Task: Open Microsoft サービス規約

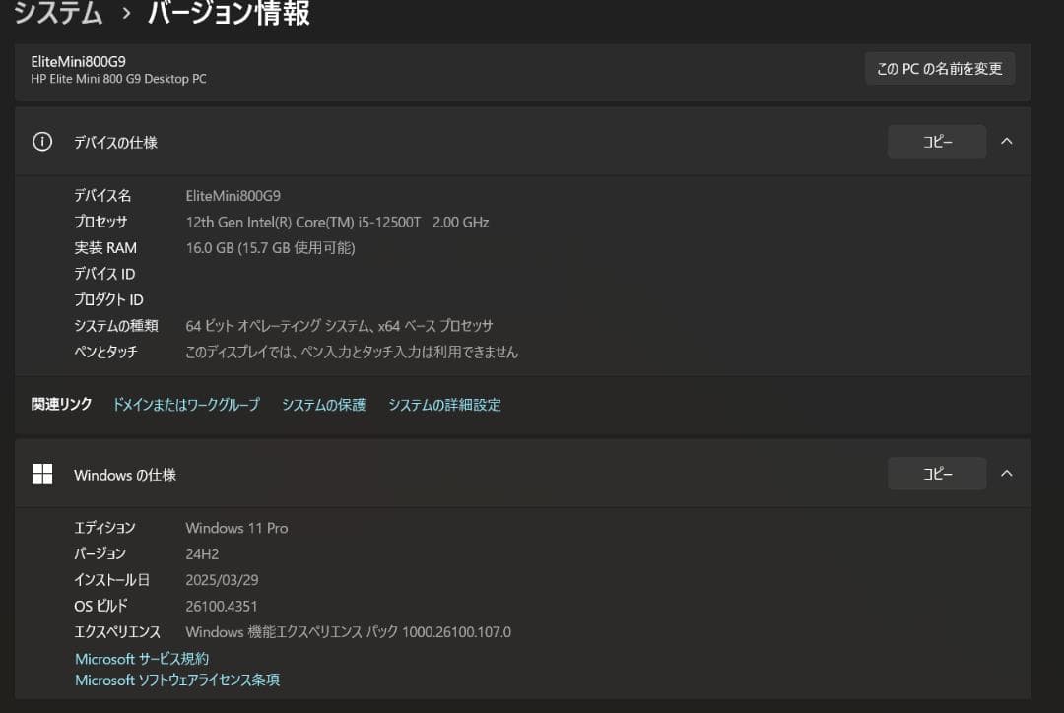Action: tap(141, 658)
